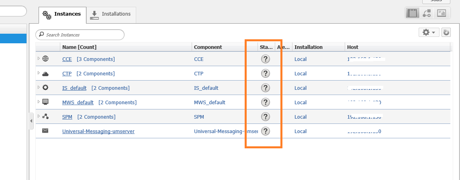This screenshot has width=460, height=180.
Task: Click the SPM Component cell
Action: [199, 117]
